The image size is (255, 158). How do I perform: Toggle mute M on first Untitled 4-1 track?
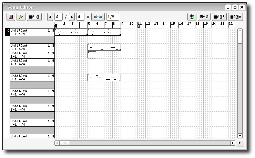pos(53,32)
